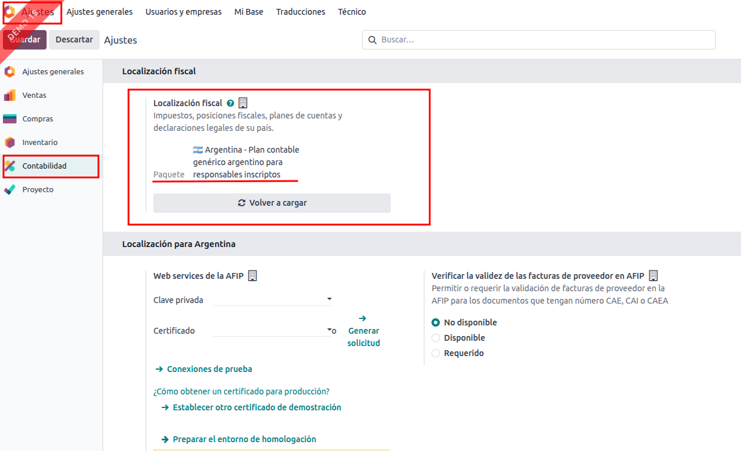Select the Compras sidebar icon
741x451 pixels.
click(9, 119)
